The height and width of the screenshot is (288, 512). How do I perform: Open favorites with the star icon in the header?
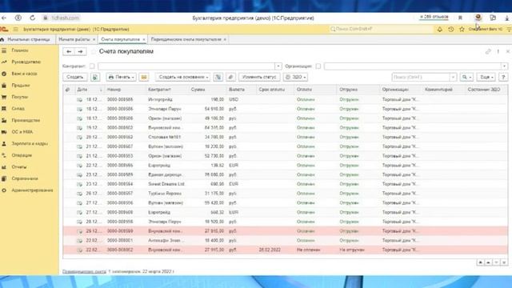coord(462,29)
